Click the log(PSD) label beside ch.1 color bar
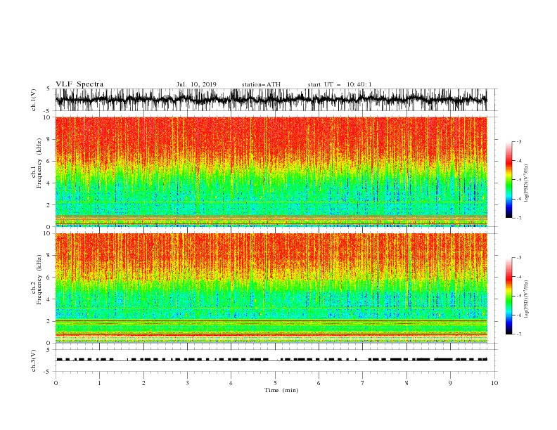 coord(527,183)
